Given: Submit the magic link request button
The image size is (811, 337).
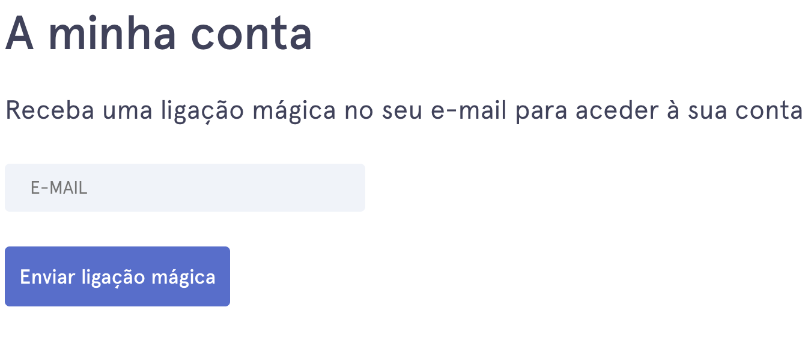Looking at the screenshot, I should pos(117,276).
